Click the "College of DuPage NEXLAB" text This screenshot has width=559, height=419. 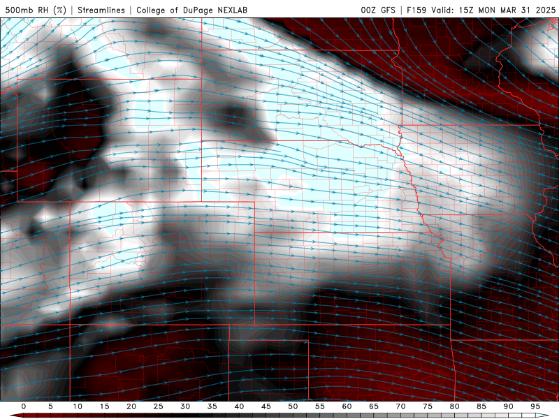click(x=191, y=10)
